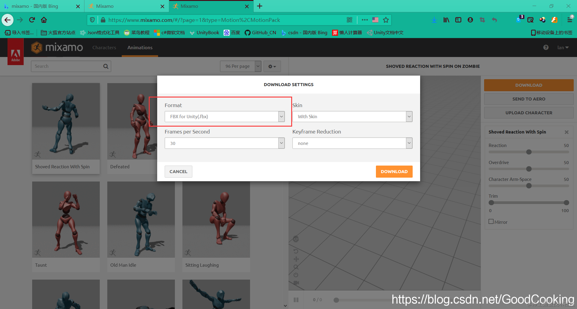Image resolution: width=577 pixels, height=309 pixels.
Task: Click the DOWNLOAD button in right panel
Action: coord(529,85)
